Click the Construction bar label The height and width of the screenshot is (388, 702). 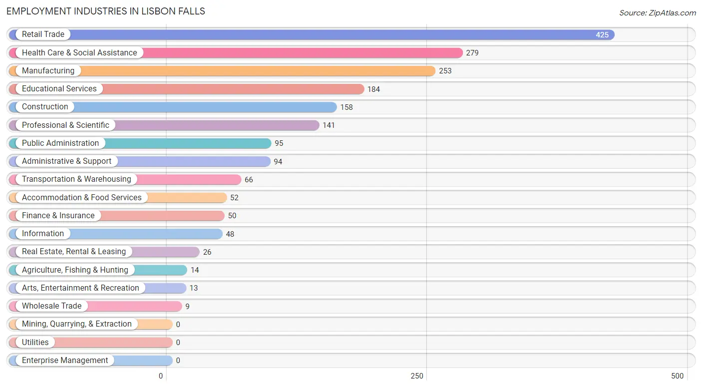click(45, 107)
